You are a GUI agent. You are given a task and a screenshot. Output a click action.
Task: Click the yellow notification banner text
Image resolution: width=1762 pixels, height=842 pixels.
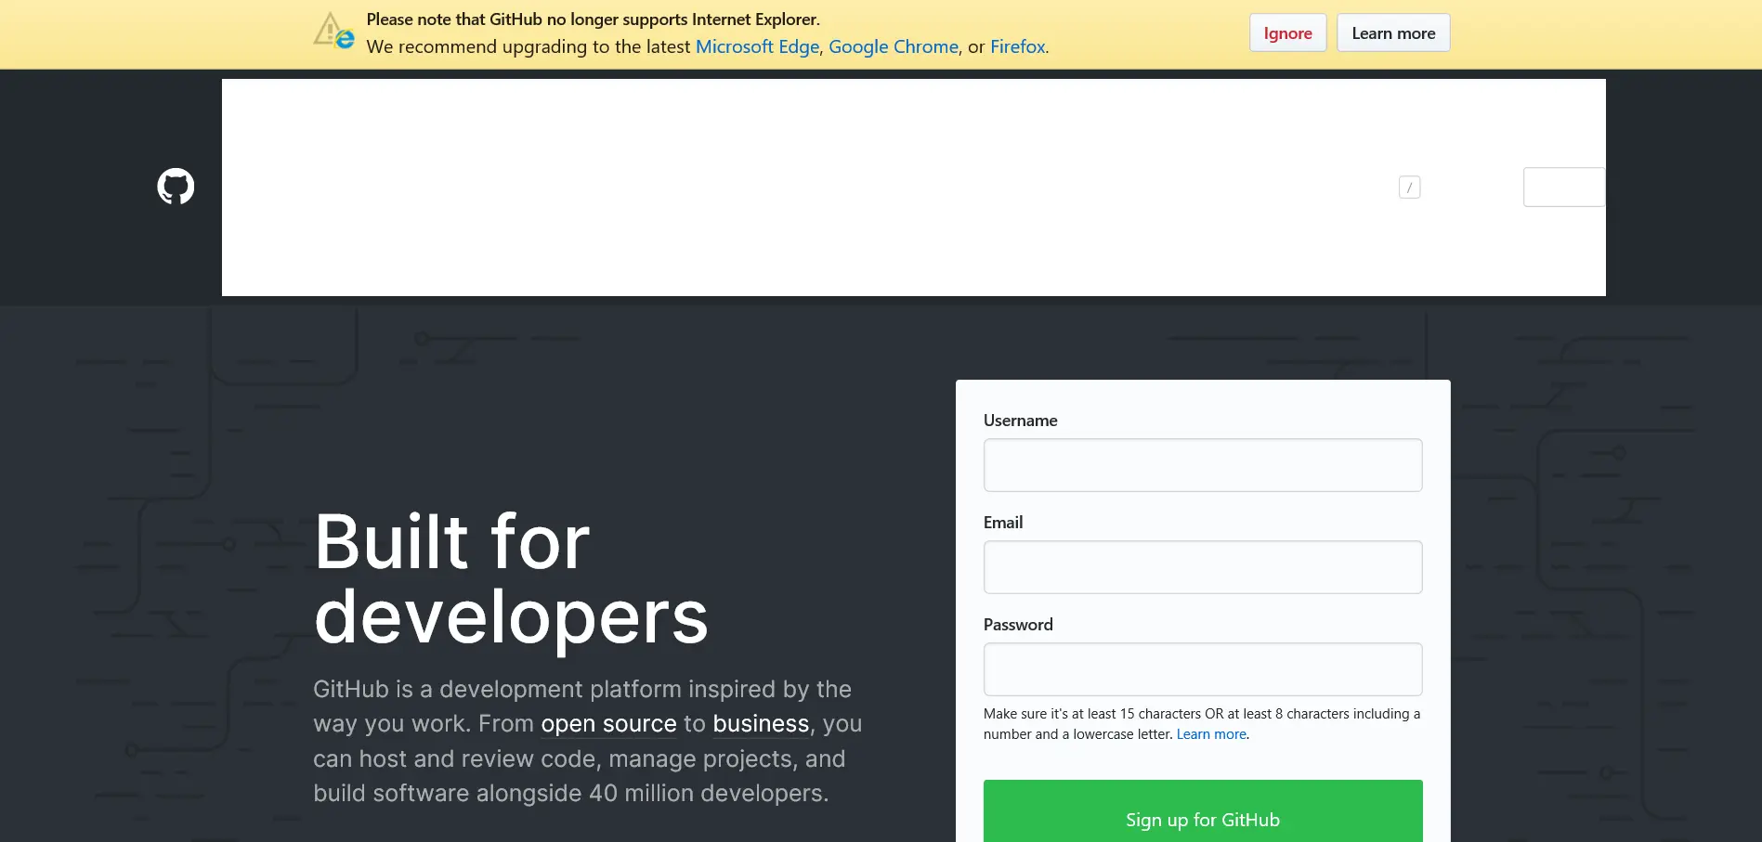point(594,19)
